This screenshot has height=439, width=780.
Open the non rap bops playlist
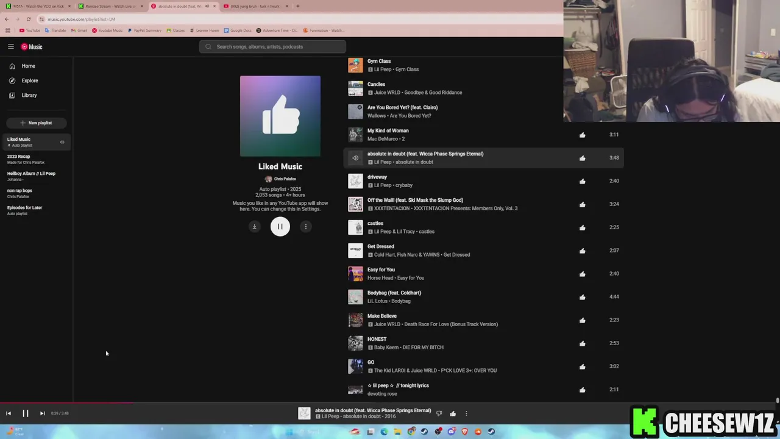point(37,193)
